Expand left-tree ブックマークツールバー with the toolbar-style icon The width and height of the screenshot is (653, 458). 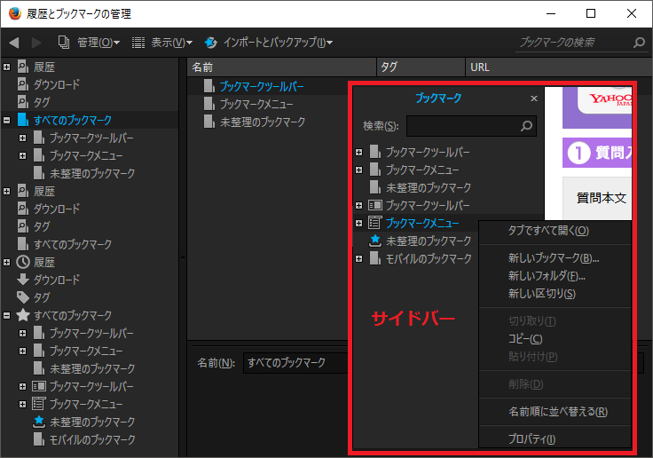click(22, 386)
